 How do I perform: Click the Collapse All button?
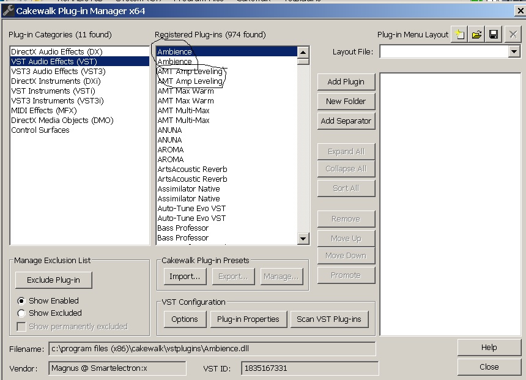[346, 169]
